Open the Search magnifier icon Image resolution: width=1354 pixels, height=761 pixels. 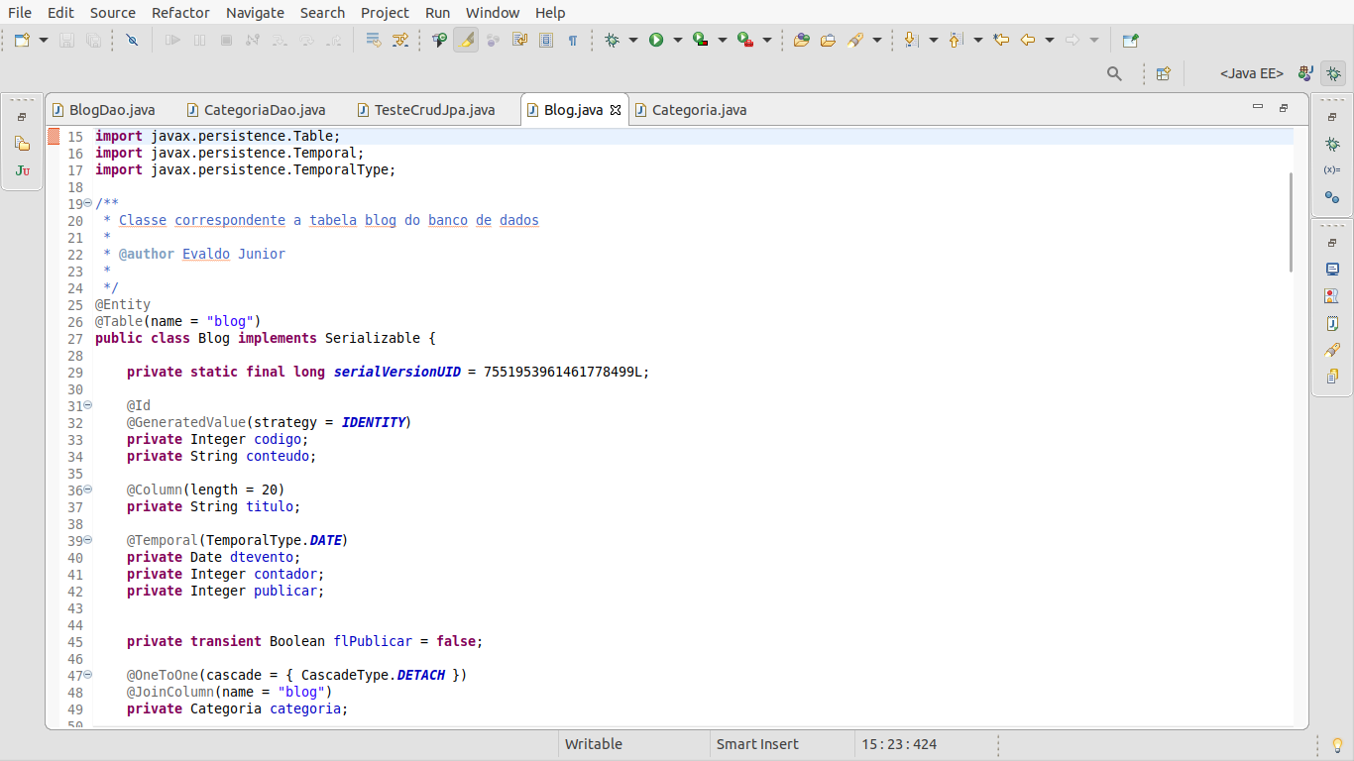tap(1114, 73)
